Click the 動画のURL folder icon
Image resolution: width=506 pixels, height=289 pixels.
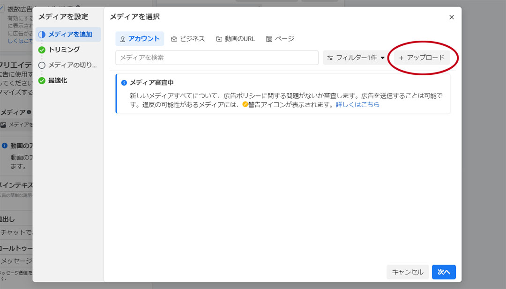(218, 39)
